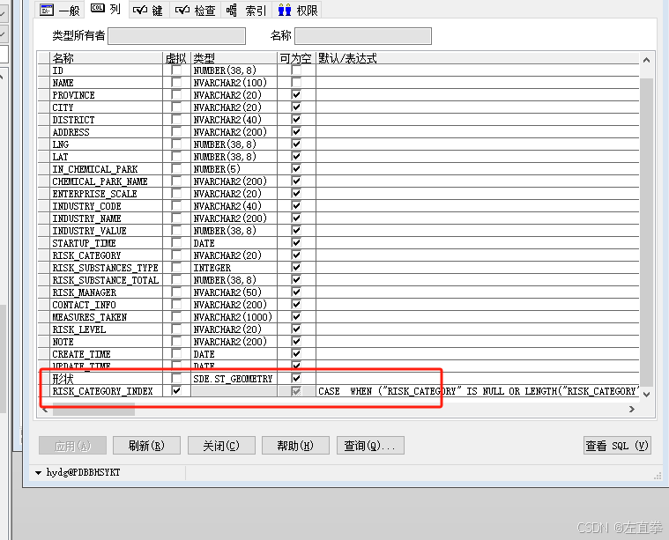Click the 查询(Q)... query button
The height and width of the screenshot is (540, 669).
[370, 446]
